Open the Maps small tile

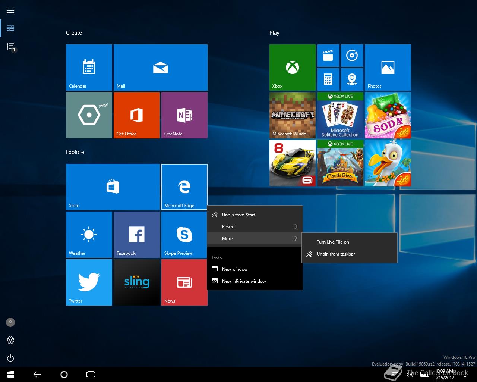(352, 79)
